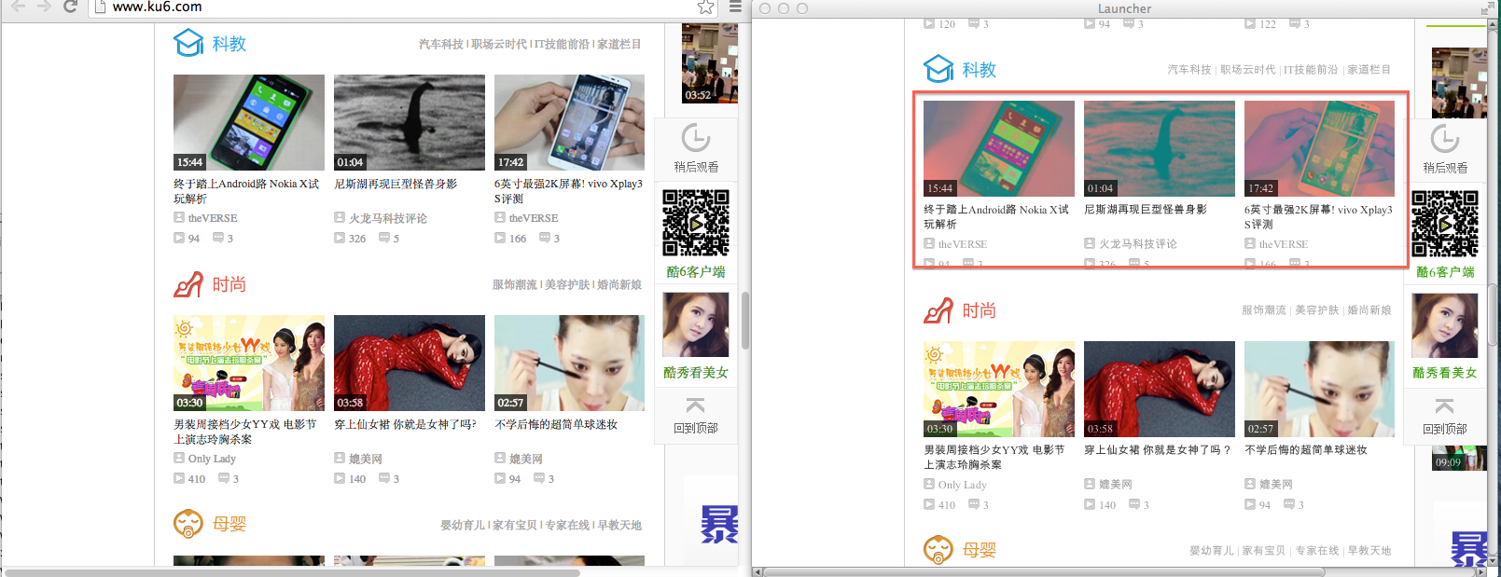Click Launcher window fullscreen resize icon
Image resolution: width=1501 pixels, height=577 pixels.
(x=1487, y=8)
